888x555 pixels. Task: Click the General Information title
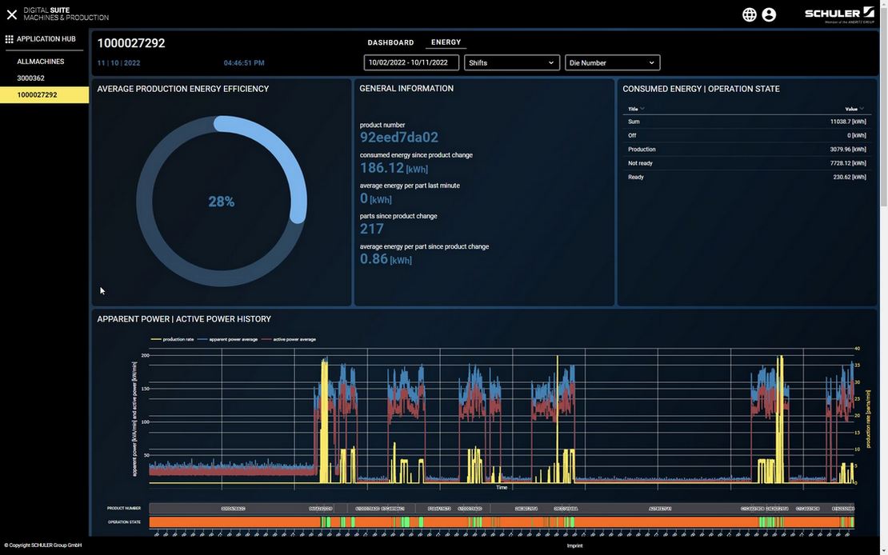[x=406, y=89]
